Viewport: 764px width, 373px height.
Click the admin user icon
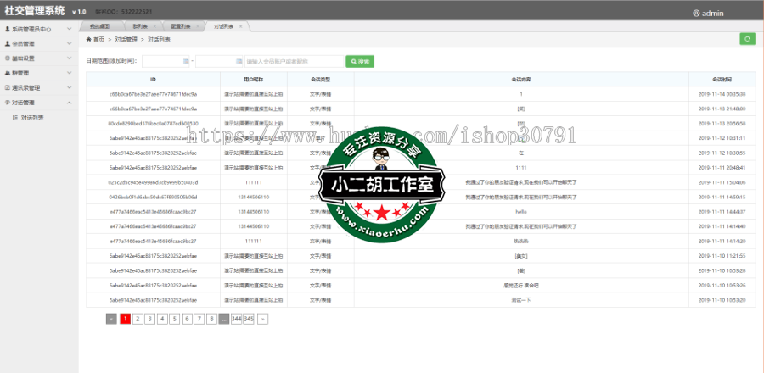tap(697, 14)
